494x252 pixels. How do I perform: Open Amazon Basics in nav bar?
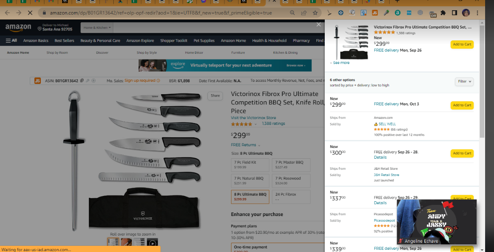[36, 40]
